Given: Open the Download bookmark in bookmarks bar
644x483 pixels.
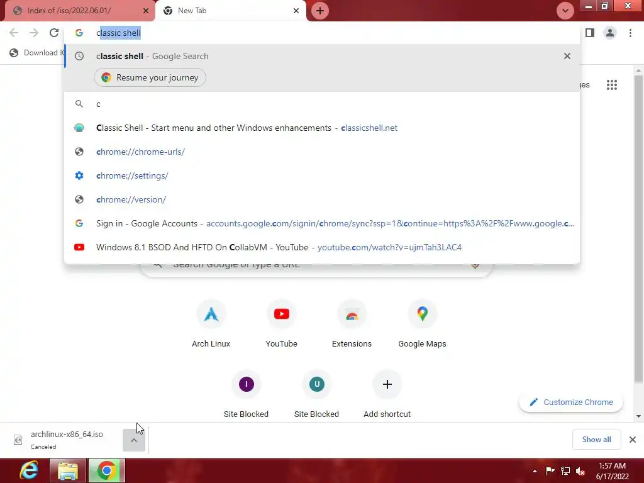Looking at the screenshot, I should tap(37, 53).
